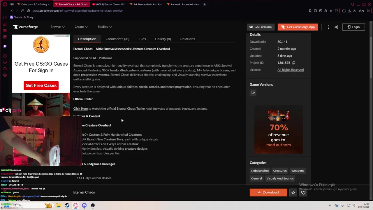Screen dimensions: 373x210
Task: Go back to previous page
Action: tap(12, 11)
